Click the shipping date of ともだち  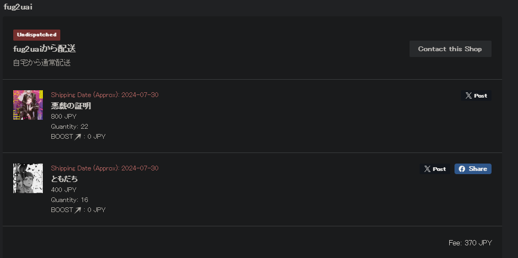(104, 168)
